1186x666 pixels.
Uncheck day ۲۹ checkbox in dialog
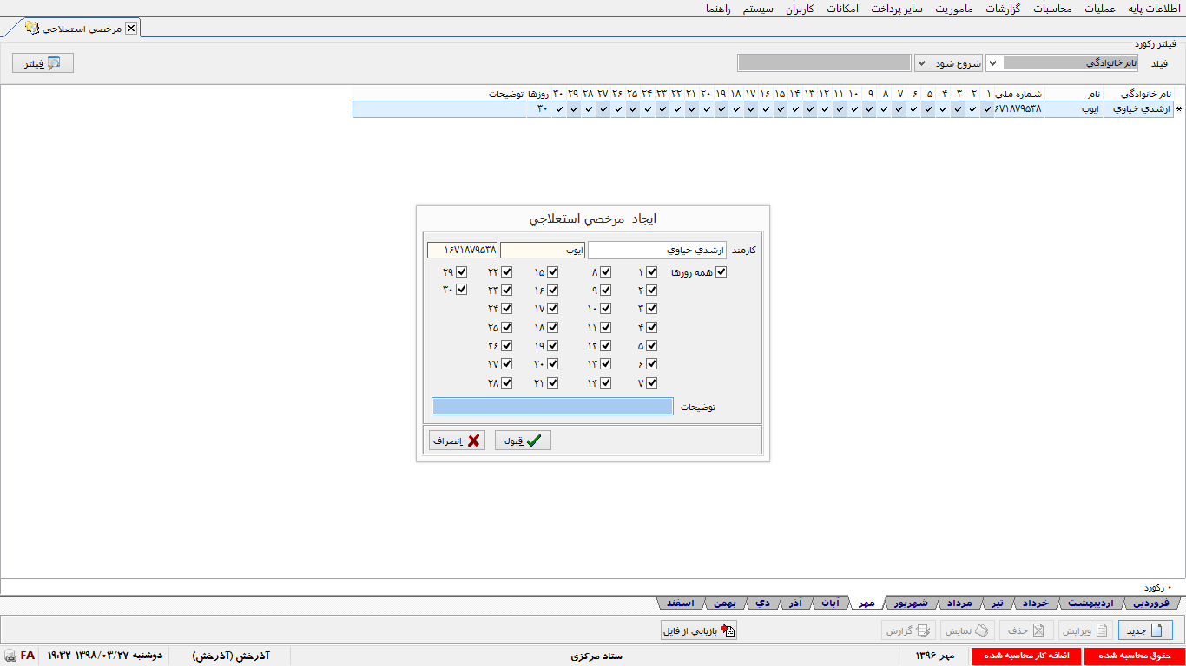click(462, 272)
